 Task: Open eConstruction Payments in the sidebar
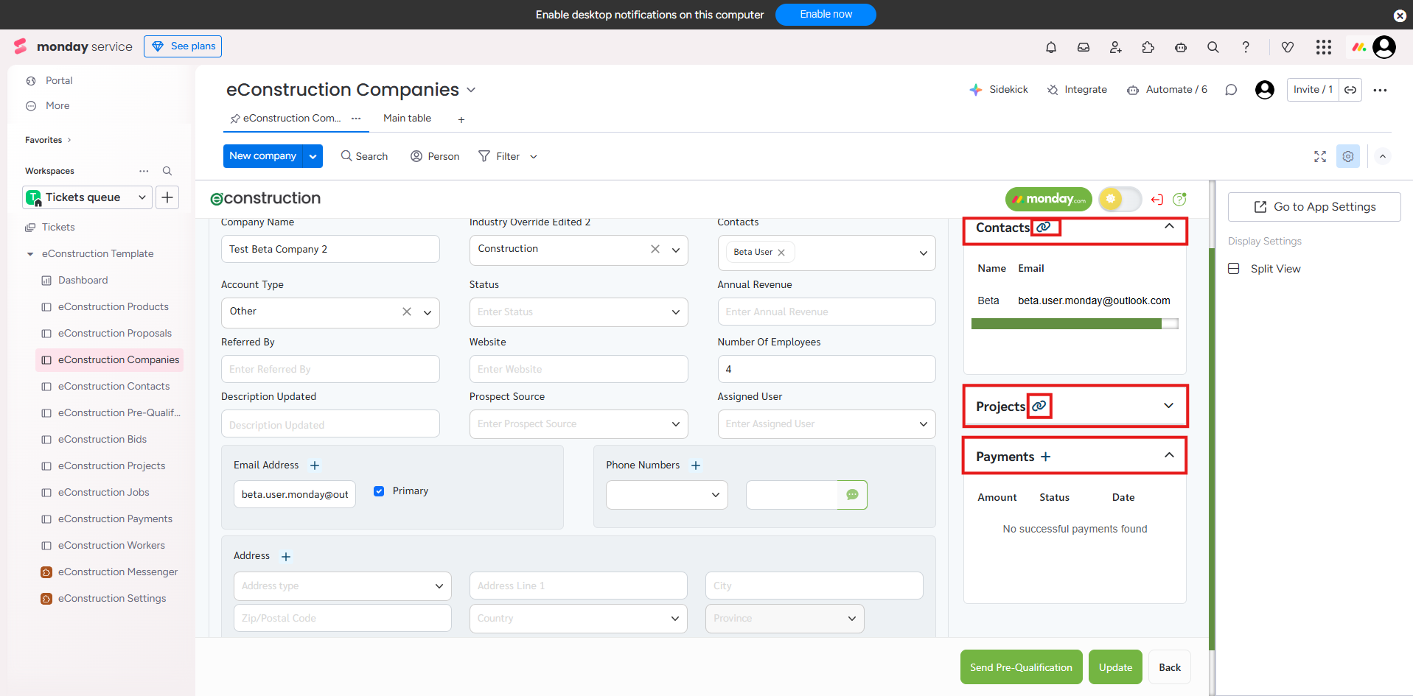[x=115, y=519]
